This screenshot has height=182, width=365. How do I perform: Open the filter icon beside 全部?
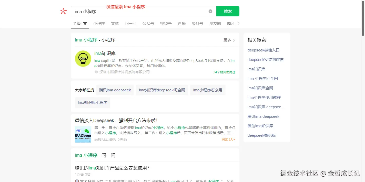click(x=85, y=24)
